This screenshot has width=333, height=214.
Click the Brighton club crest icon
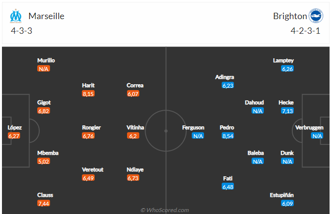316,16
